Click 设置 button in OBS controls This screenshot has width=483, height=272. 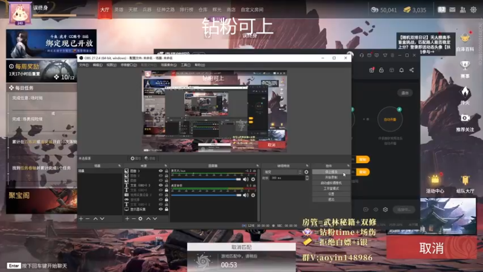click(x=331, y=194)
